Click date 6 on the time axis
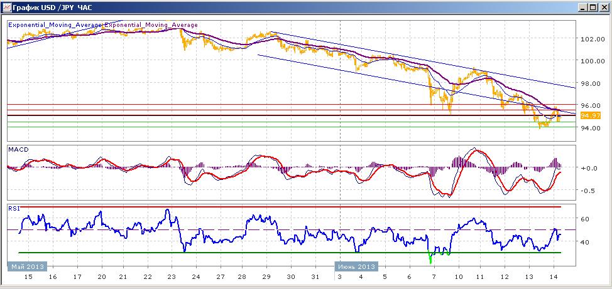The image size is (612, 289). [x=410, y=277]
